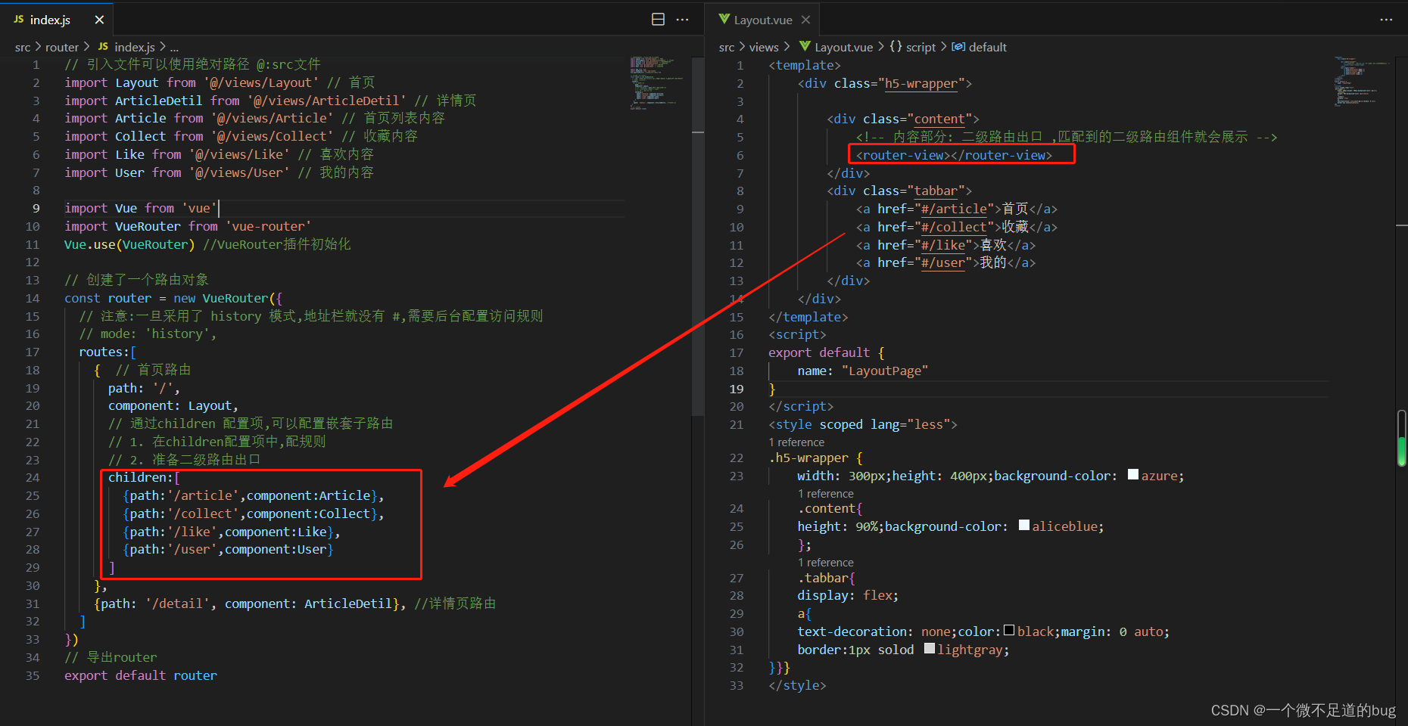The width and height of the screenshot is (1408, 726).
Task: Close the Layout.vue tab
Action: [805, 20]
